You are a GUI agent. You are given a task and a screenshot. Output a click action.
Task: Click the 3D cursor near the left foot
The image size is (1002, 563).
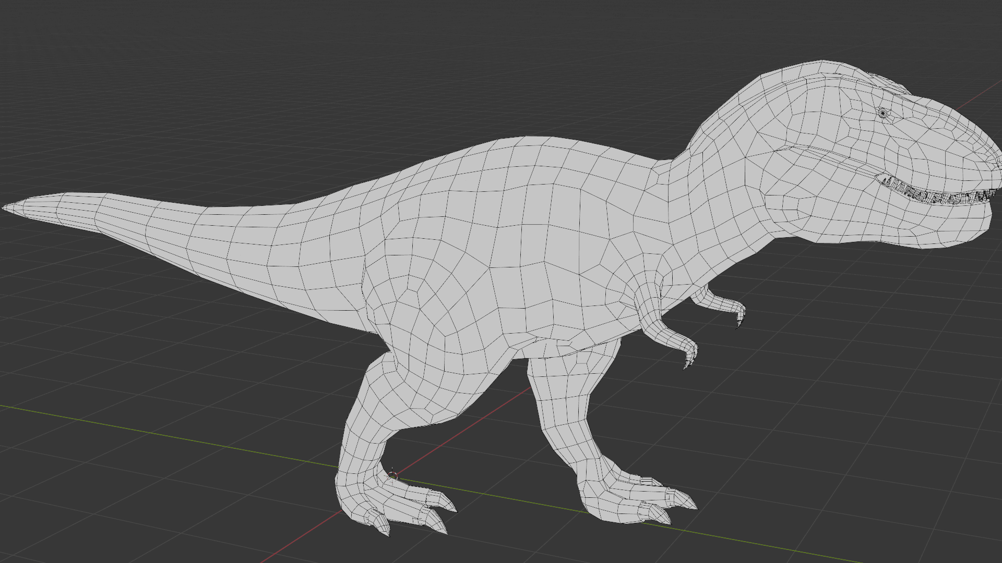[393, 475]
